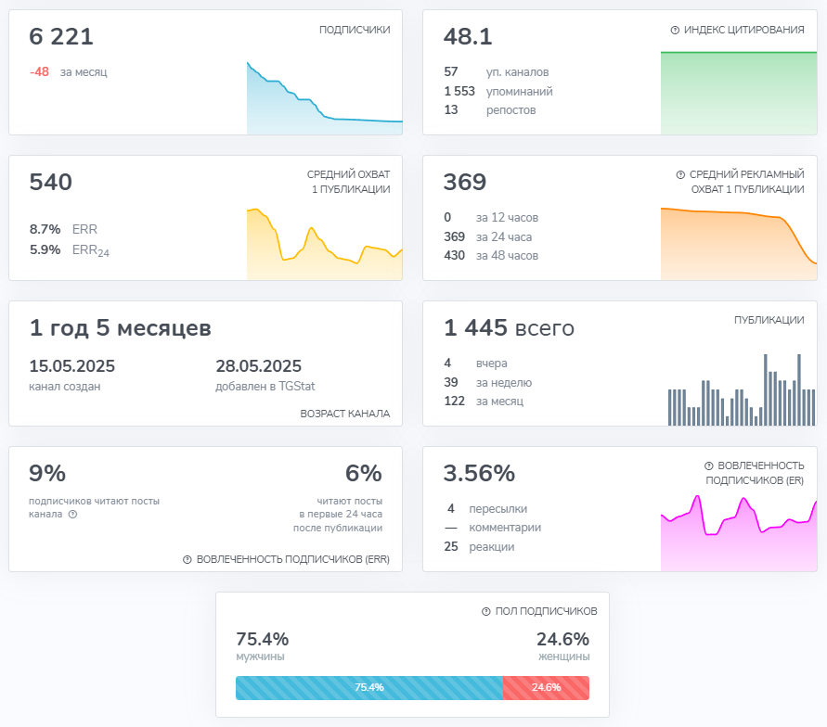Open the help icon next to СРЕДНИЙ РЕКЛАМНЫЙ ОХВАТ

point(680,174)
